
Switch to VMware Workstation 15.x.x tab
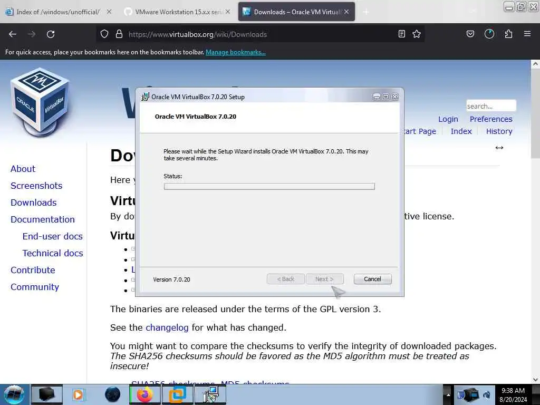178,12
